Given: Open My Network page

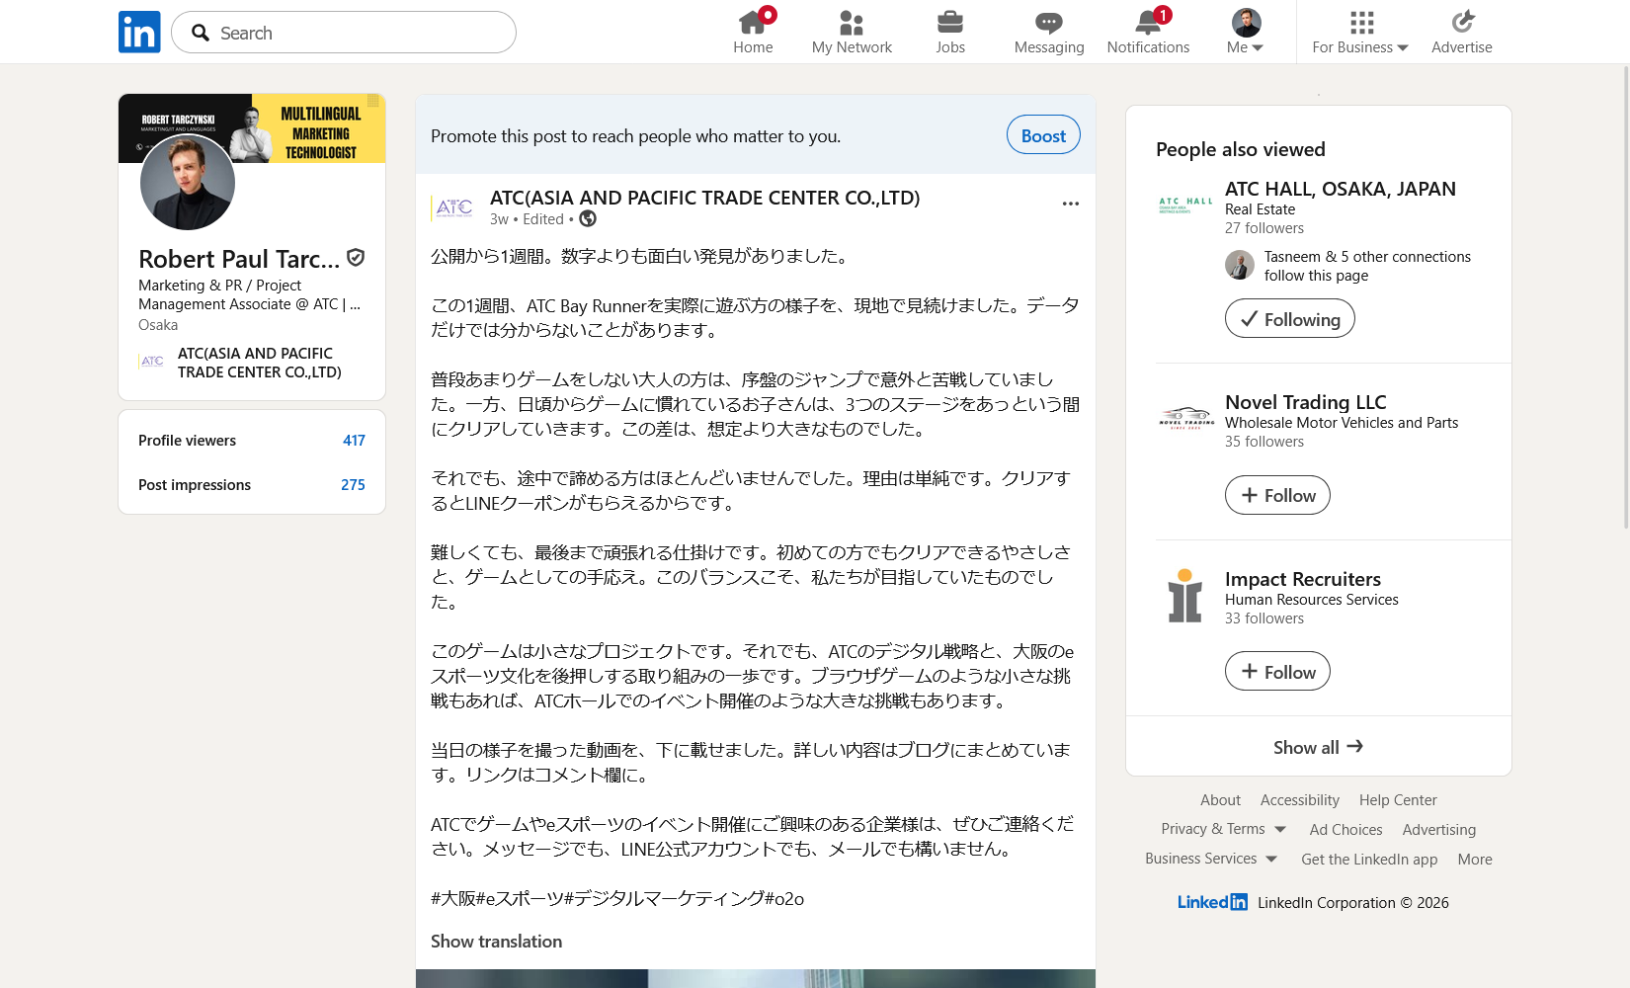Looking at the screenshot, I should pyautogui.click(x=852, y=32).
